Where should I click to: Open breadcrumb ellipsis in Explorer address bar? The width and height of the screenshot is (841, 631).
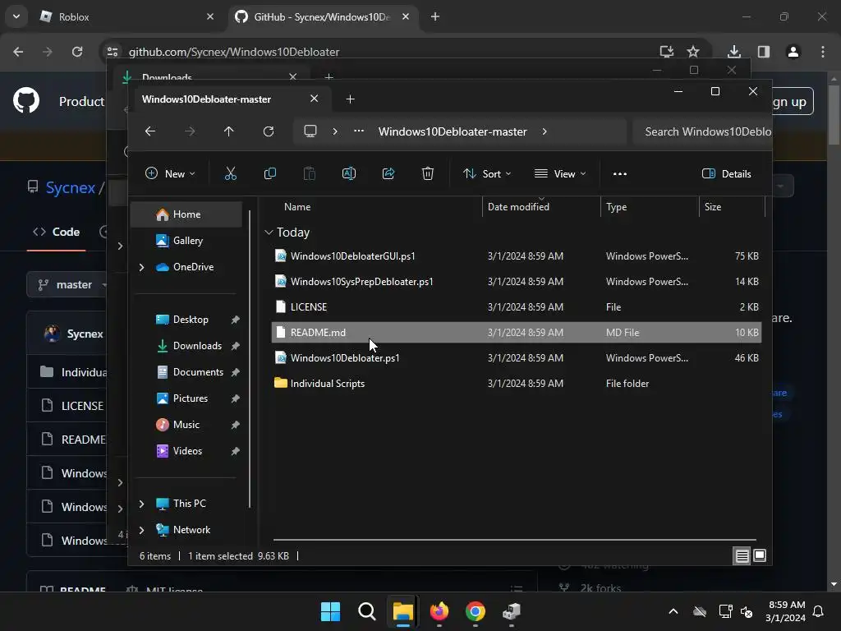pyautogui.click(x=359, y=131)
